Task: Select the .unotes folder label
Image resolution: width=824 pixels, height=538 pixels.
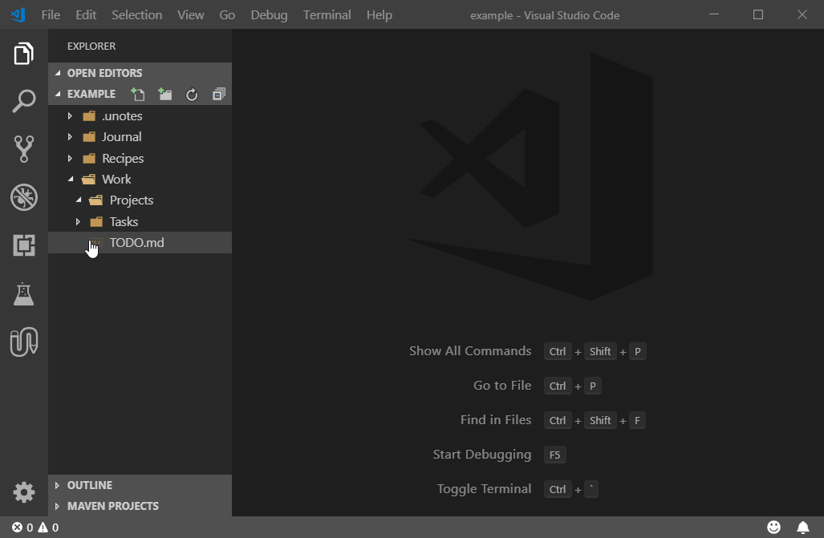Action: 122,115
